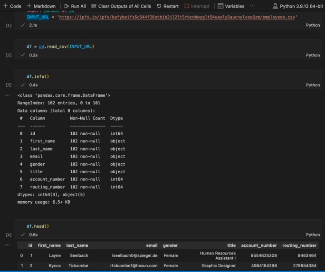Select the routing number 279854384 cell
The width and height of the screenshot is (325, 272).
coord(305,265)
